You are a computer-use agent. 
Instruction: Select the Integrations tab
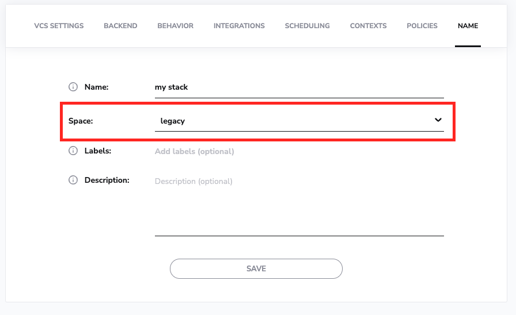(x=239, y=26)
